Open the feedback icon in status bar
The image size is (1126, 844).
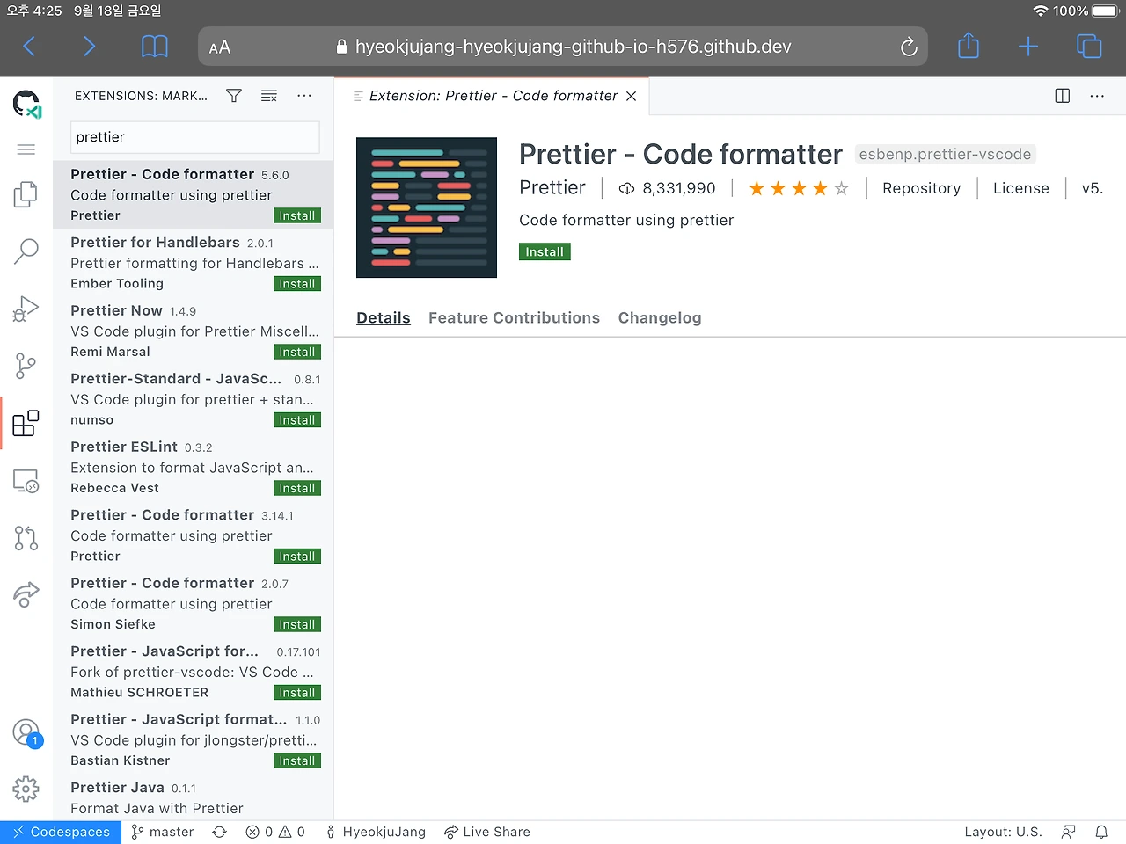point(1069,832)
